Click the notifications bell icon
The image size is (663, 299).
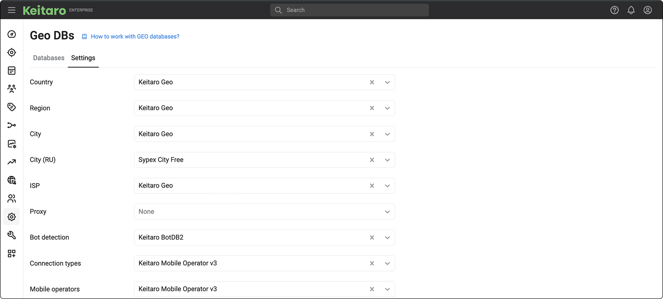point(631,10)
